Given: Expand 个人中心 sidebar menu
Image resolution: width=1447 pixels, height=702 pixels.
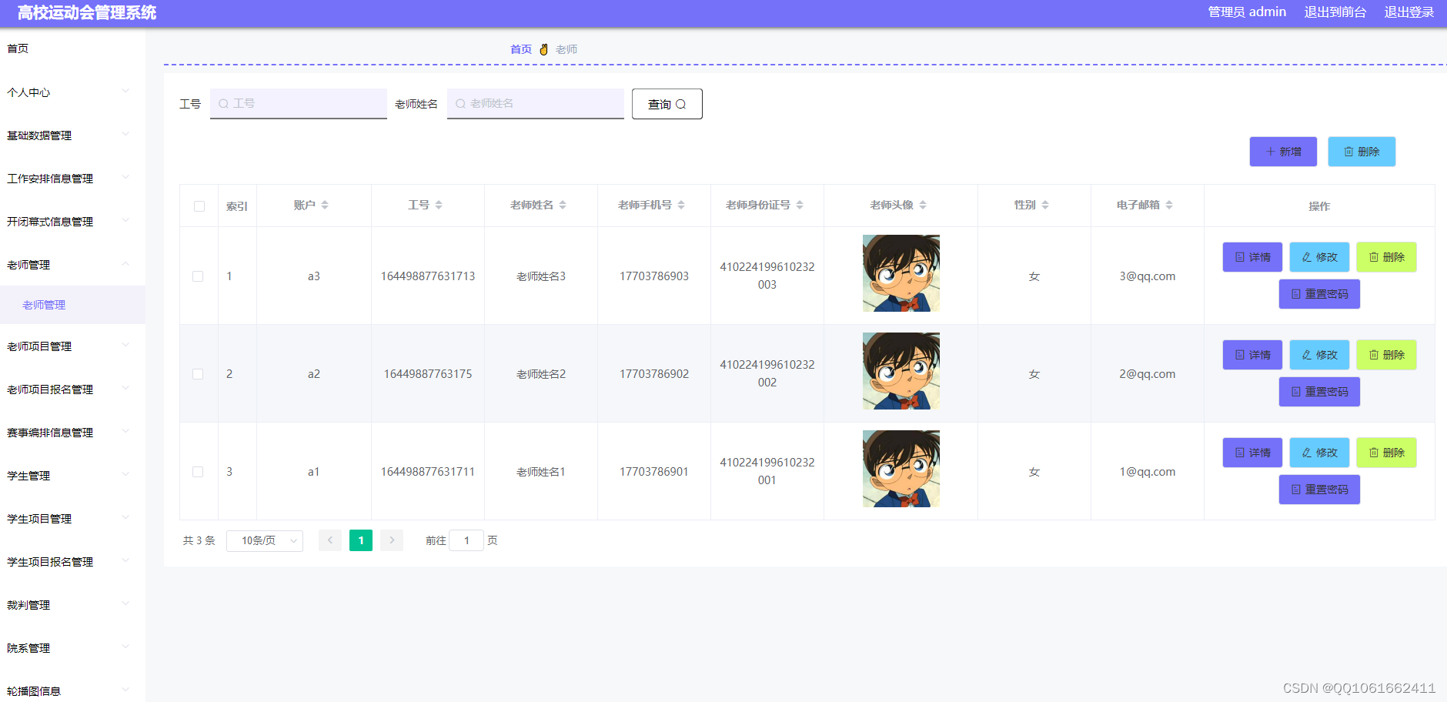Looking at the screenshot, I should (x=72, y=92).
